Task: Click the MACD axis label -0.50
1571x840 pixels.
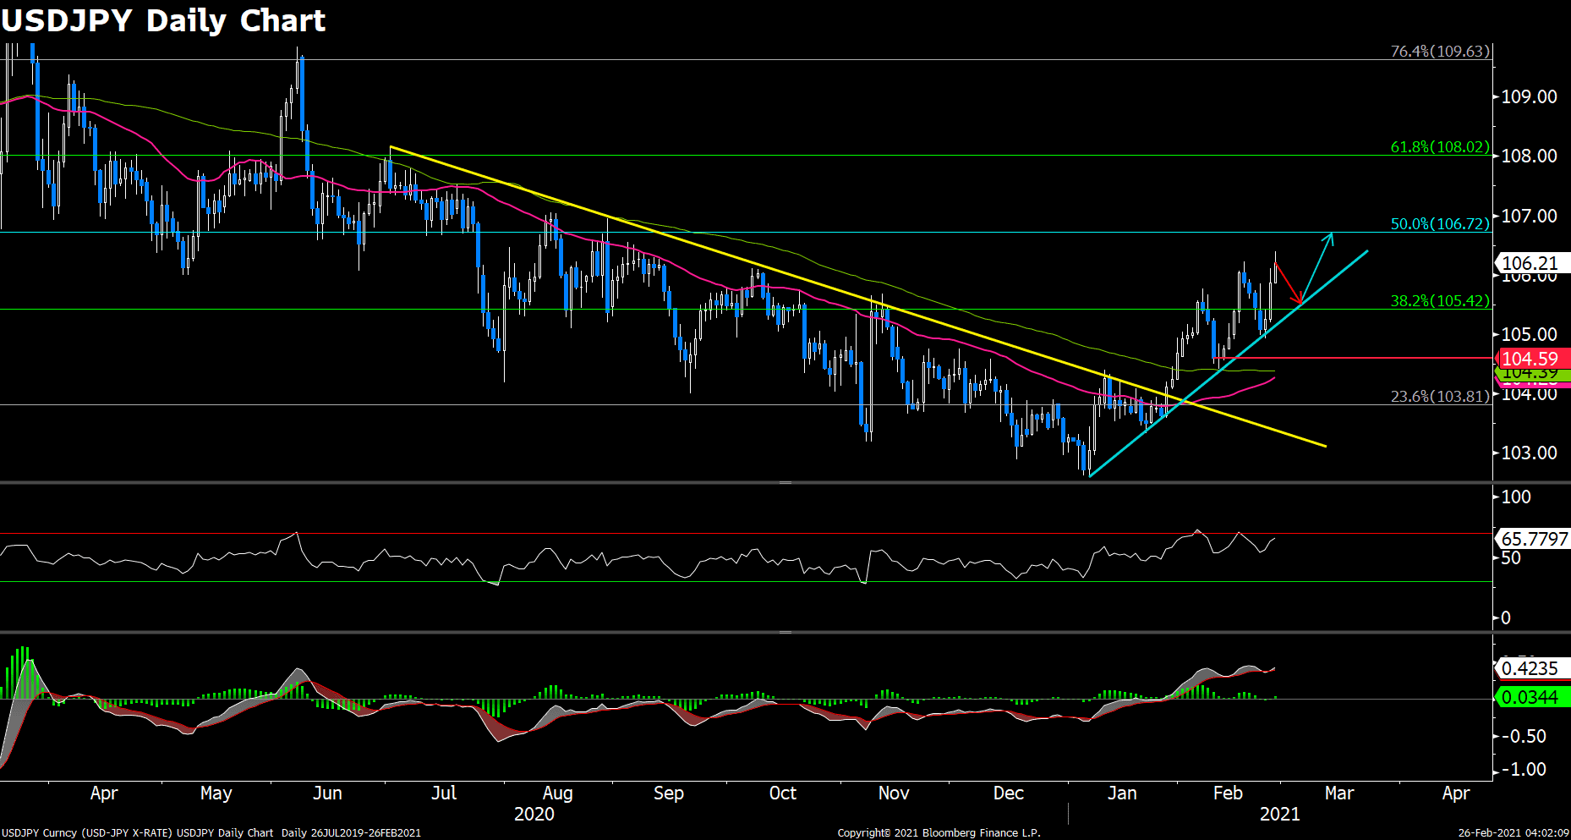Action: tap(1524, 736)
